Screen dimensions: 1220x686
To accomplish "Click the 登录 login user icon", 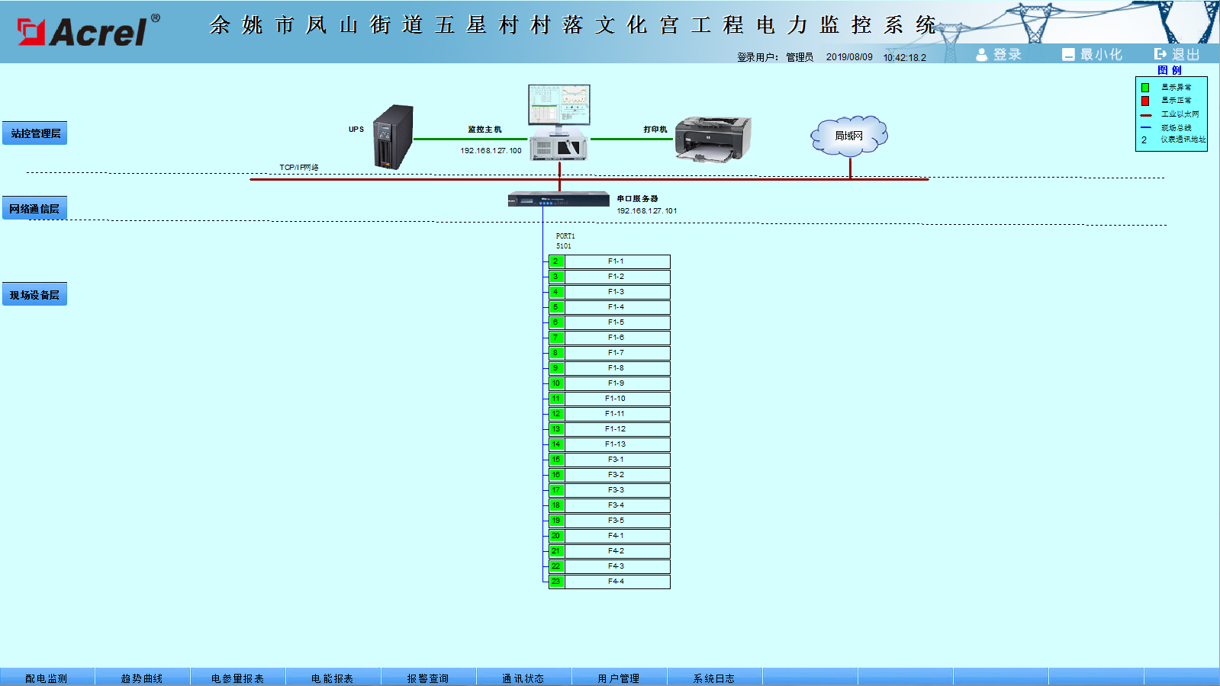I will (x=982, y=54).
